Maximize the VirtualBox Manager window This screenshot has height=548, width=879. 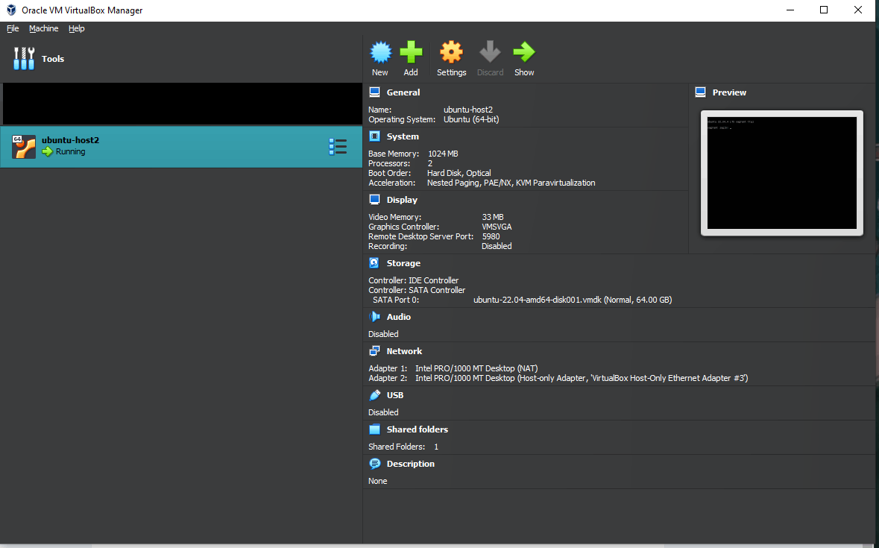824,10
